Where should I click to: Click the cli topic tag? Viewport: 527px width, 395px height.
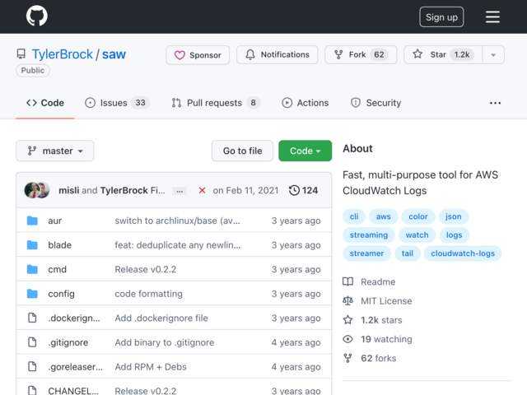354,216
